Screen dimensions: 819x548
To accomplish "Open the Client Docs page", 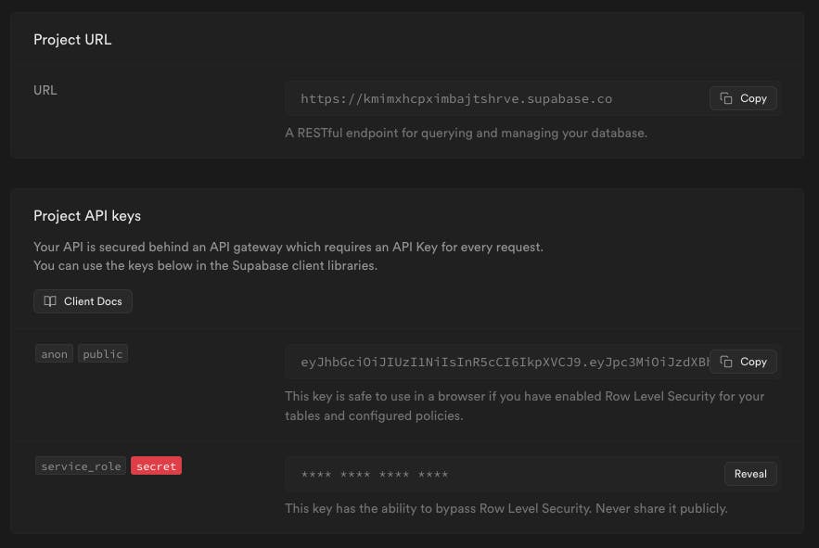I will tap(83, 300).
